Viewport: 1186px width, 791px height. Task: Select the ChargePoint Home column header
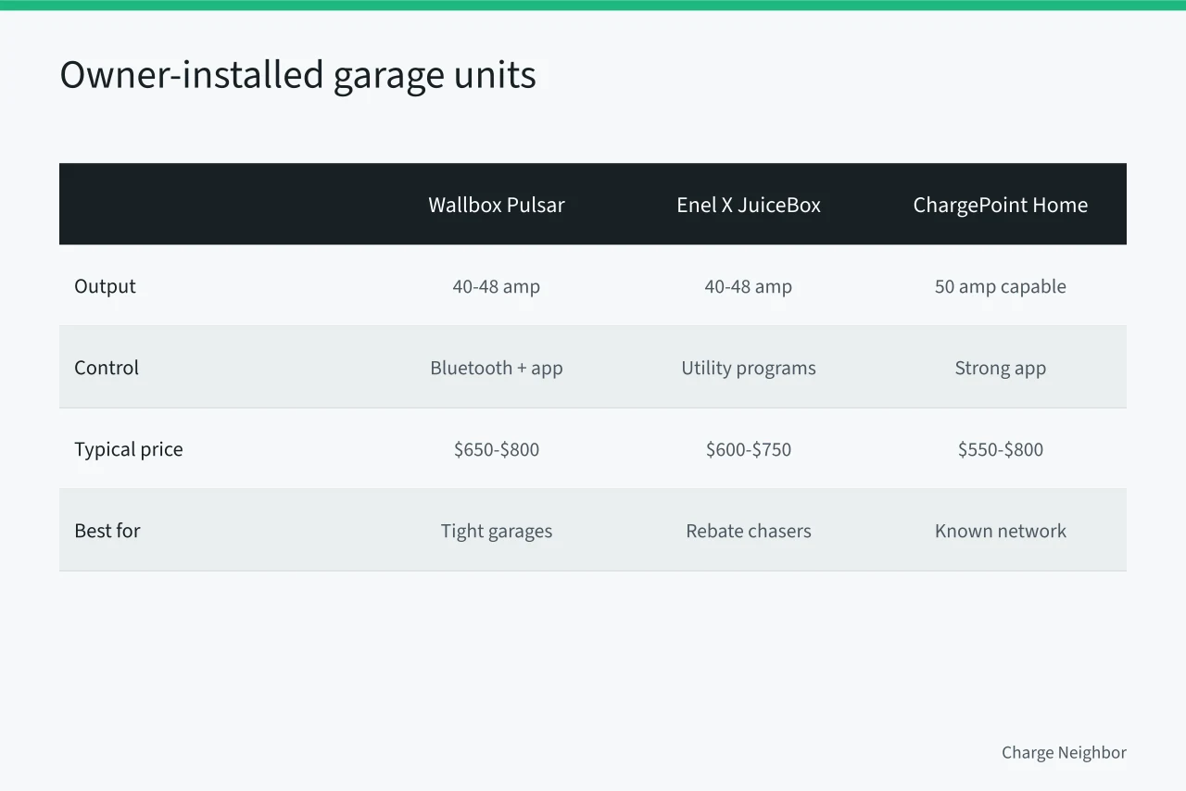tap(1001, 205)
